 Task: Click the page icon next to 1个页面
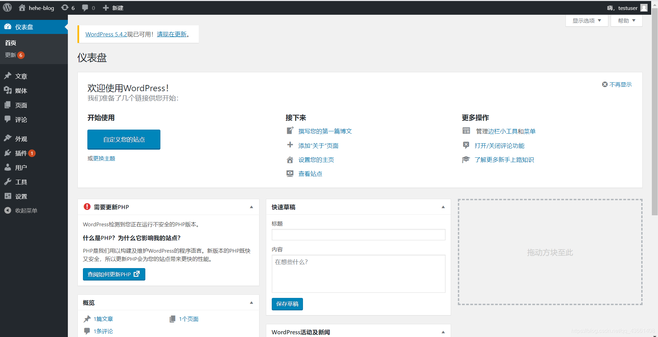(x=172, y=319)
